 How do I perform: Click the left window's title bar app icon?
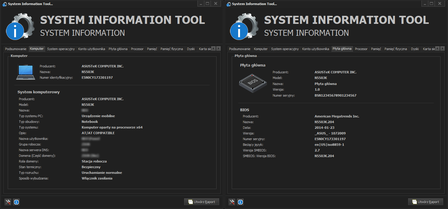click(x=4, y=4)
